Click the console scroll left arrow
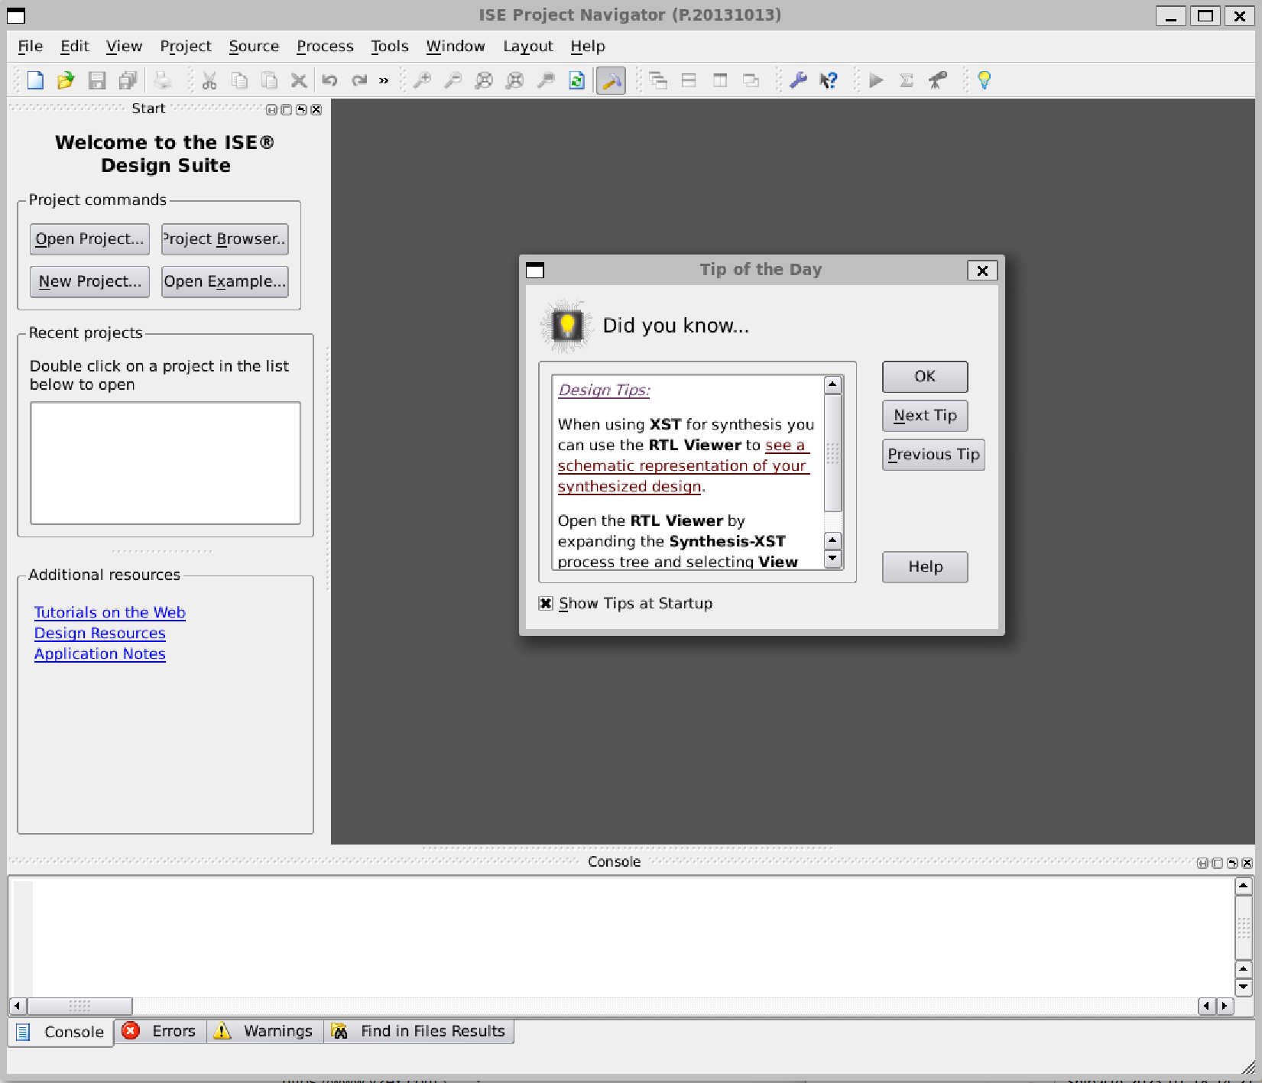The width and height of the screenshot is (1262, 1083). [17, 1006]
